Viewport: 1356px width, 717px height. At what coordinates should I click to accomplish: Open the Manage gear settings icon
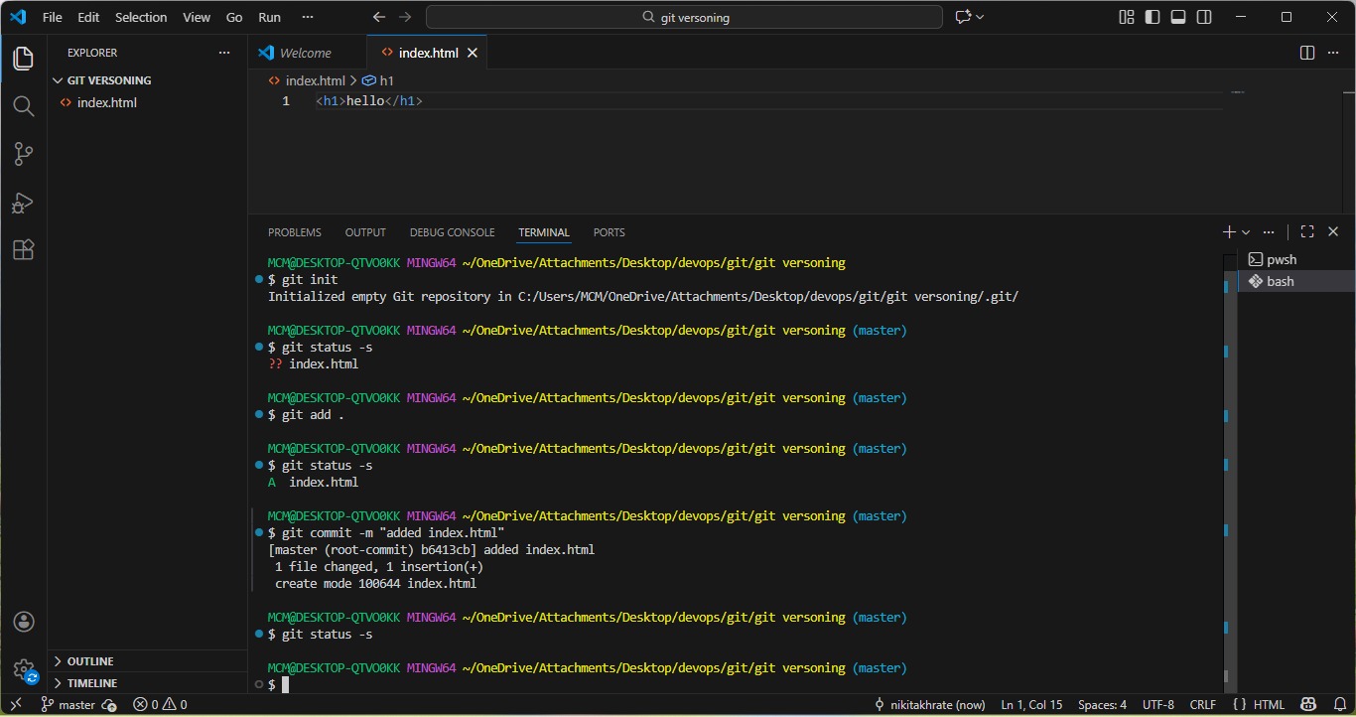(24, 669)
